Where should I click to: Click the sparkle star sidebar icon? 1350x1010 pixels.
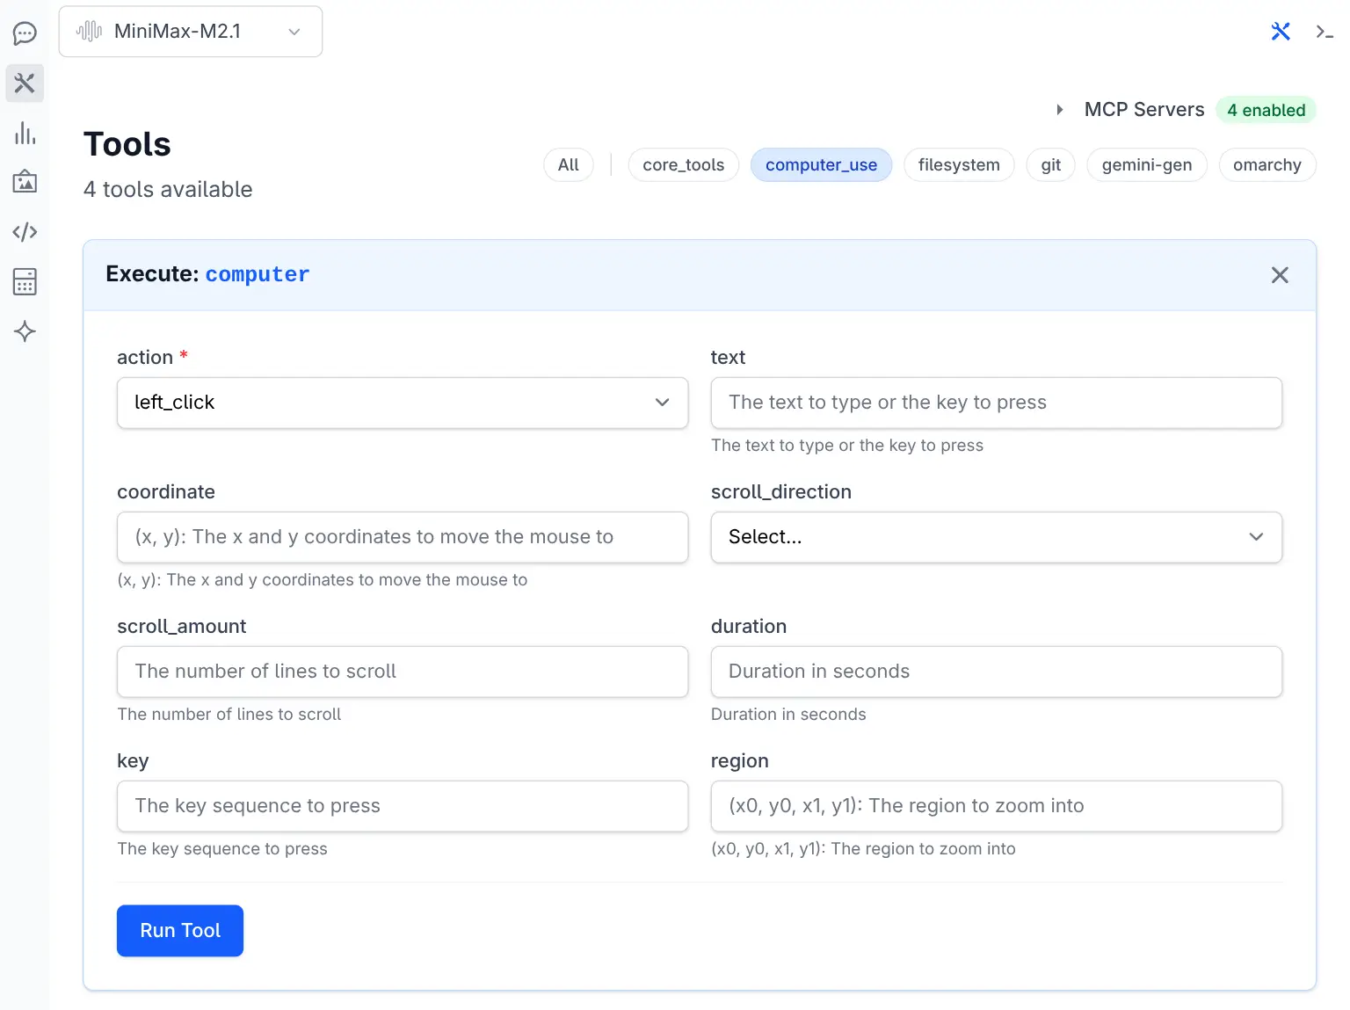(25, 331)
